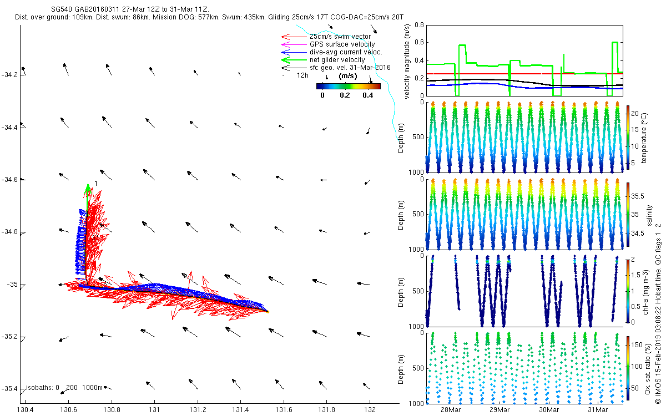666x416 pixels.
Task: Click the '20' tick on temperature colorbar
Action: [636, 113]
